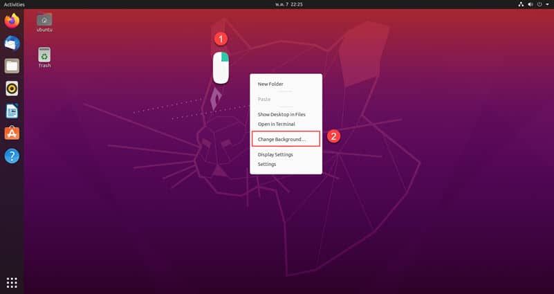The height and width of the screenshot is (294, 554).
Task: Open Ubuntu Software store
Action: coord(12,134)
